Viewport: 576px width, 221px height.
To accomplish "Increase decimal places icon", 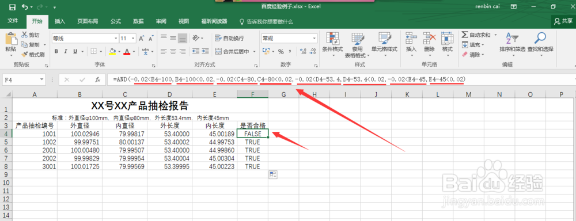I will 303,51.
